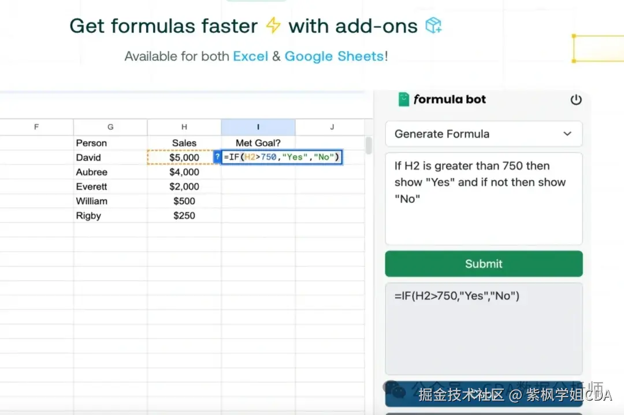This screenshot has width=624, height=415.
Task: Click the lightning bolt icon in heading
Action: click(x=273, y=26)
